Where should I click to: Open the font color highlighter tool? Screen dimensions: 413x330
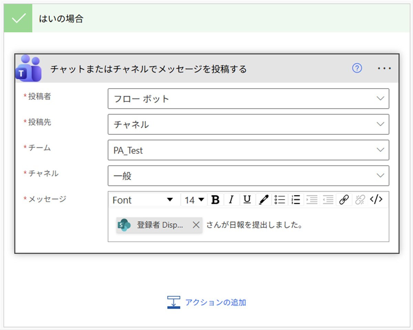click(264, 200)
